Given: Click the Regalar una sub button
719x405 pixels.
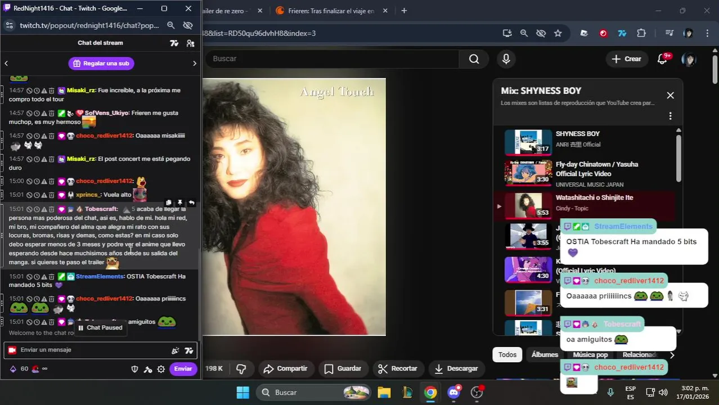Looking at the screenshot, I should pyautogui.click(x=101, y=64).
